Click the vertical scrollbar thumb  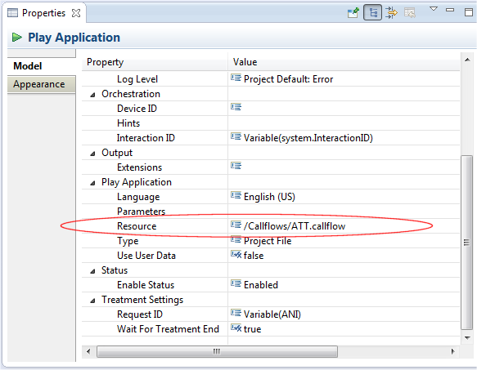466,242
